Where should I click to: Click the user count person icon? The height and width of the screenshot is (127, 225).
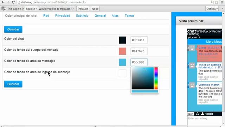coord(202,114)
